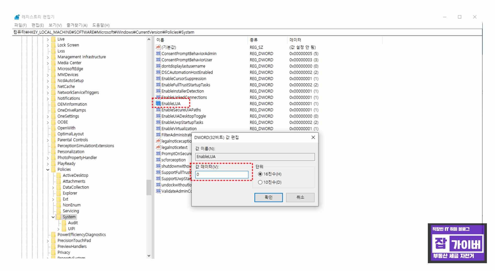Screen dimensions: 495x271
Task: Cancel the dialog with 취소 button
Action: click(x=300, y=197)
